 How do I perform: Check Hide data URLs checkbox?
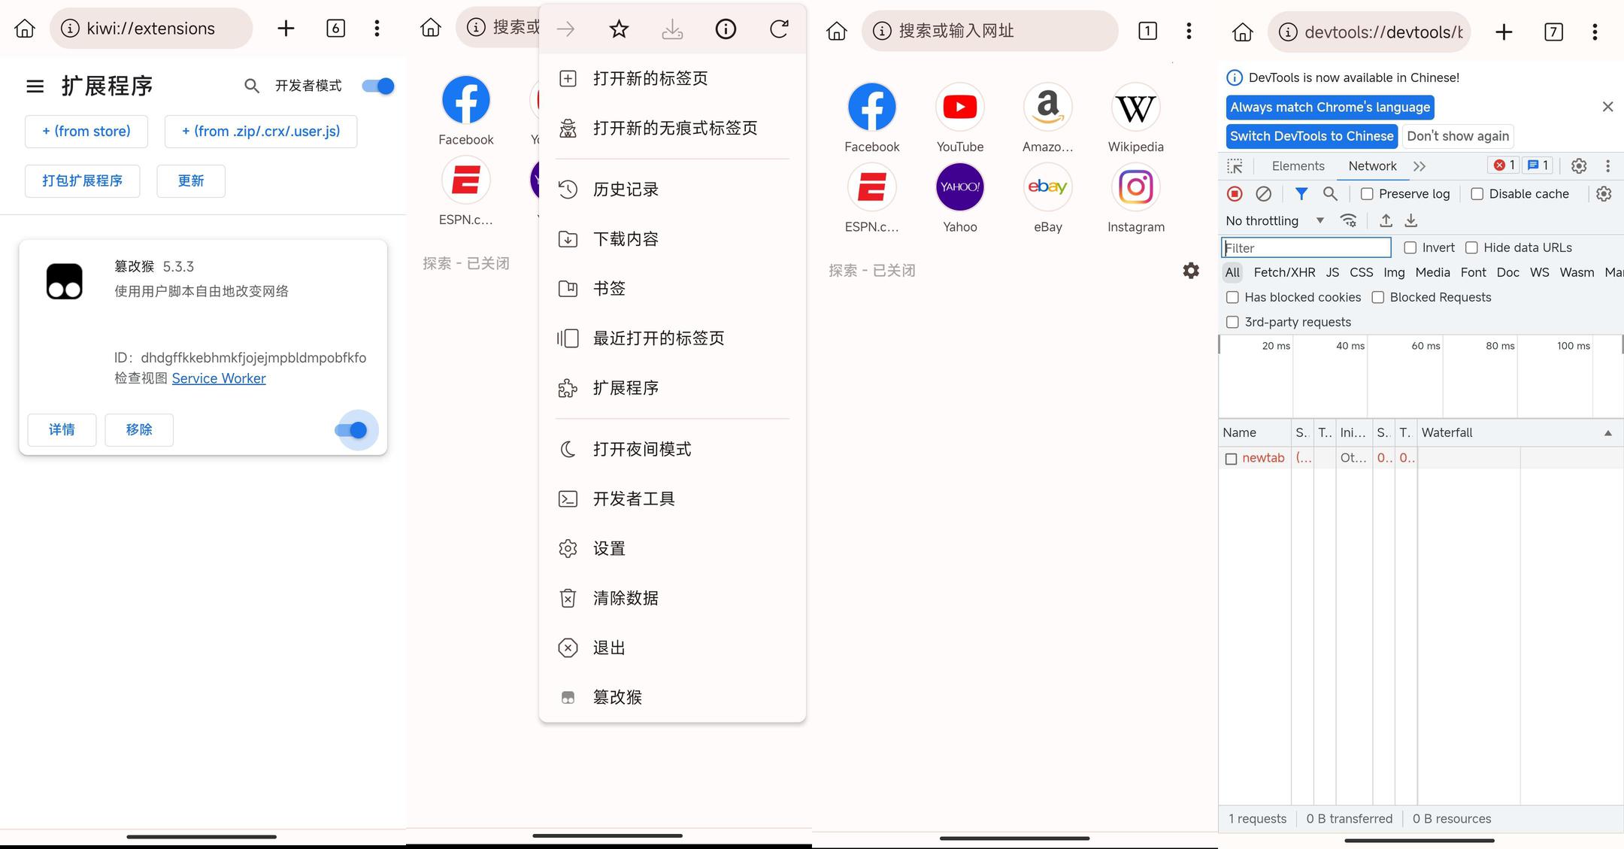pyautogui.click(x=1472, y=248)
